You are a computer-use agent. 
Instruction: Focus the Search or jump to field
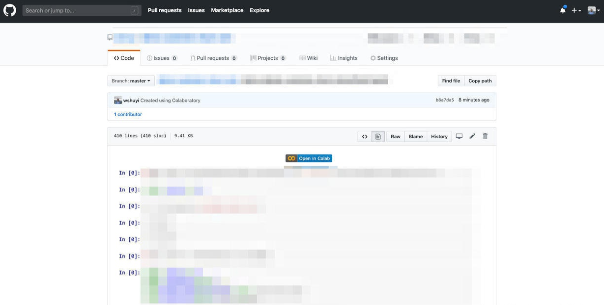pyautogui.click(x=82, y=10)
